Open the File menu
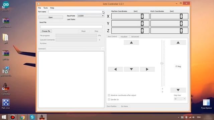 [39, 8]
